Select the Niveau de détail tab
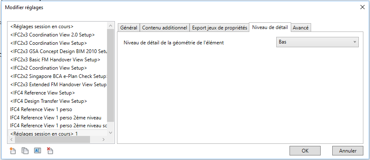This screenshot has height=160, width=370. click(270, 27)
